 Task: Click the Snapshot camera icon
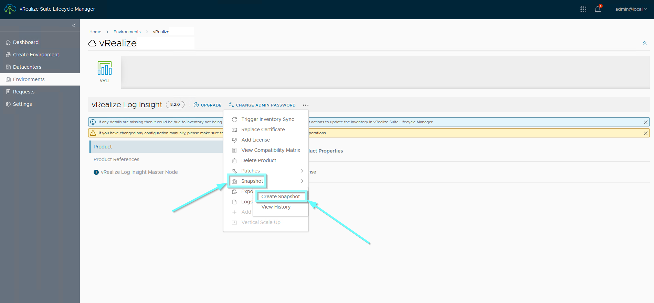[x=234, y=181]
